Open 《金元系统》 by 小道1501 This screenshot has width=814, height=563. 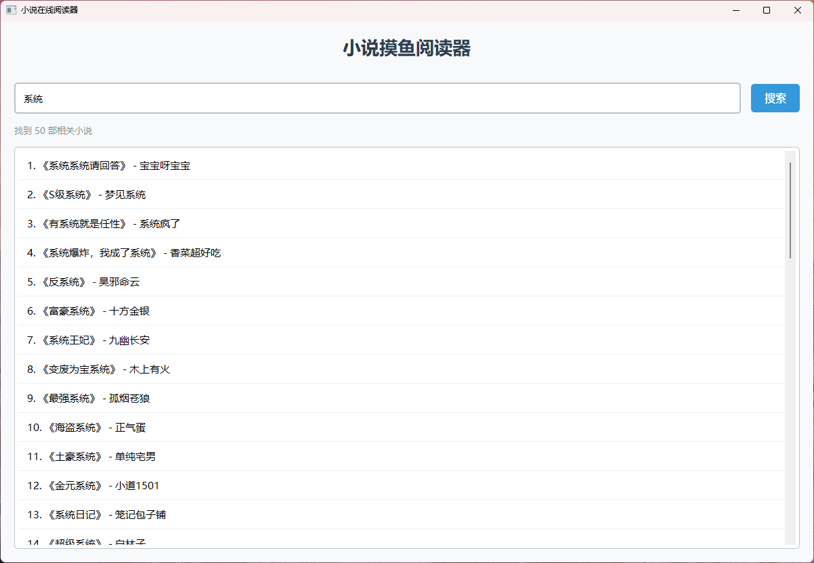click(x=93, y=486)
